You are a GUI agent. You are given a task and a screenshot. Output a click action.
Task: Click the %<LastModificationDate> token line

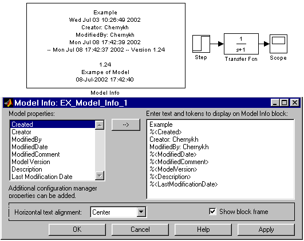click(x=184, y=184)
